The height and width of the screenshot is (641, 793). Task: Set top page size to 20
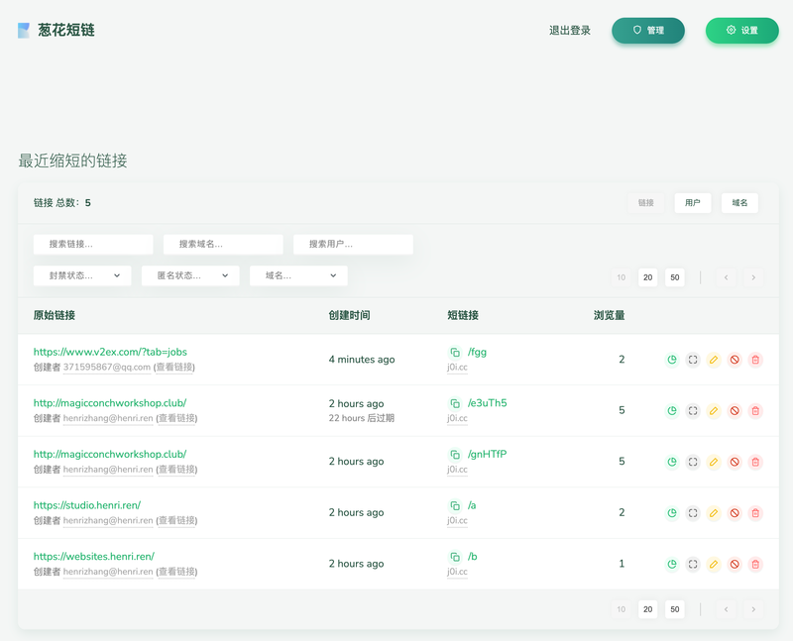648,277
